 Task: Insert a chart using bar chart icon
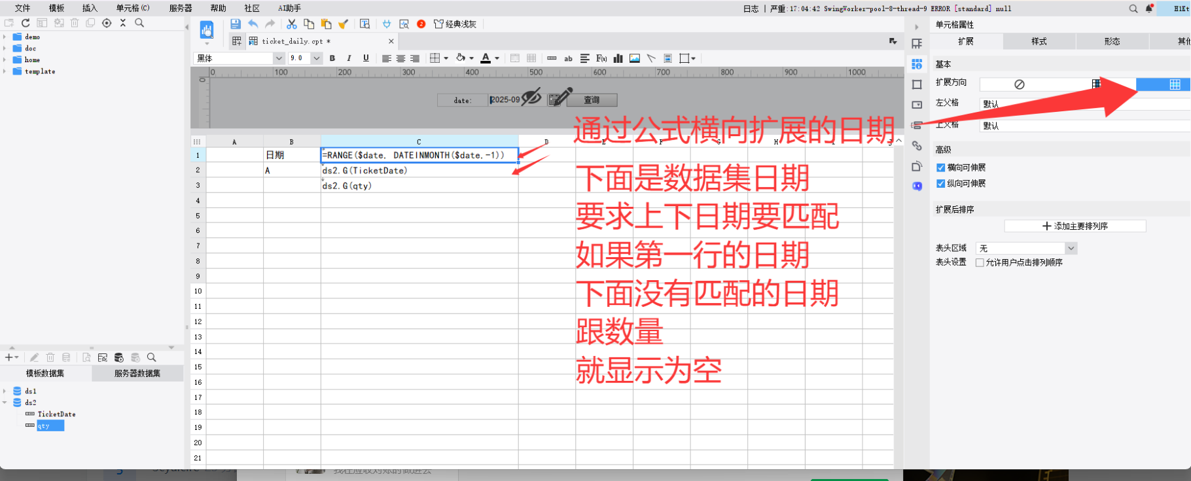pos(618,58)
